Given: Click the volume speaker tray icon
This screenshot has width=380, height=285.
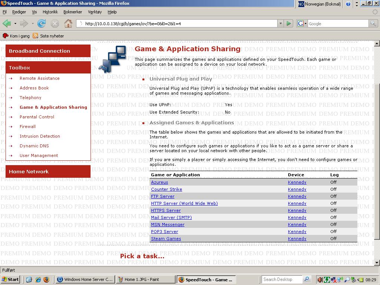Looking at the screenshot, I should (x=320, y=280).
